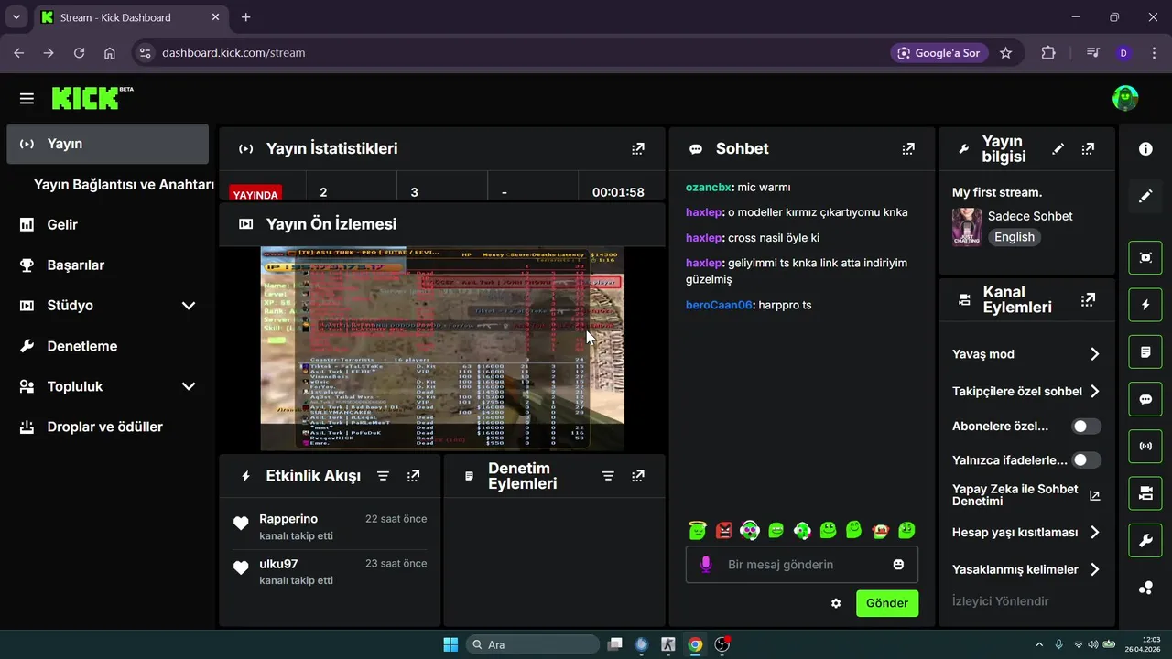Pop out the Etkinlik Akışı panel

[x=414, y=476]
